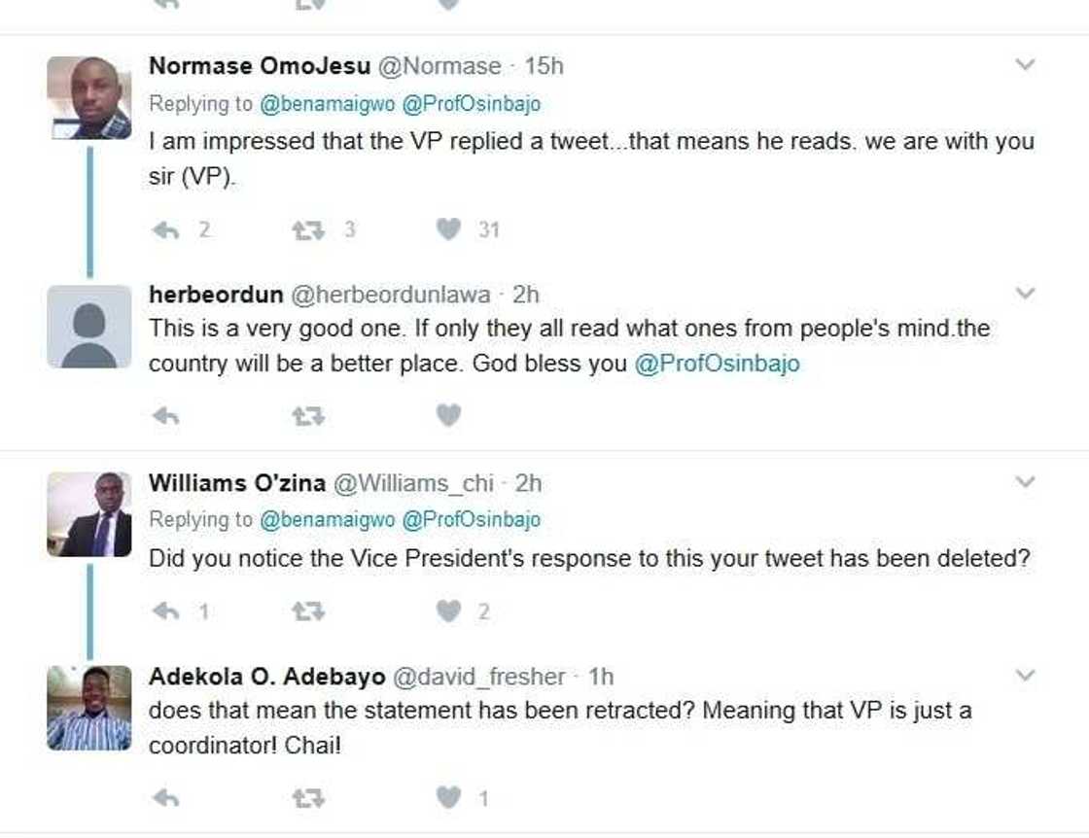1089x838 pixels.
Task: Reply to herbeordun's tweet
Action: tap(166, 416)
